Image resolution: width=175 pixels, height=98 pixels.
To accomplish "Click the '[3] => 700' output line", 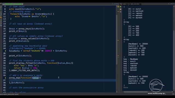I will coord(133,33).
